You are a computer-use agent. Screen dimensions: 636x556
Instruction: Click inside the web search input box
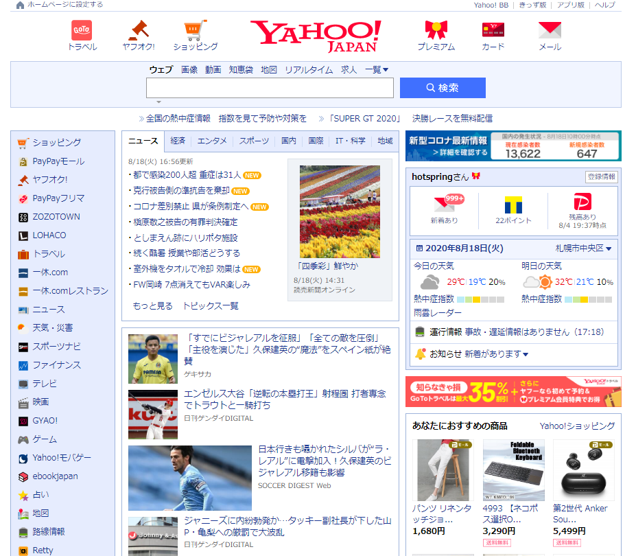[x=270, y=88]
